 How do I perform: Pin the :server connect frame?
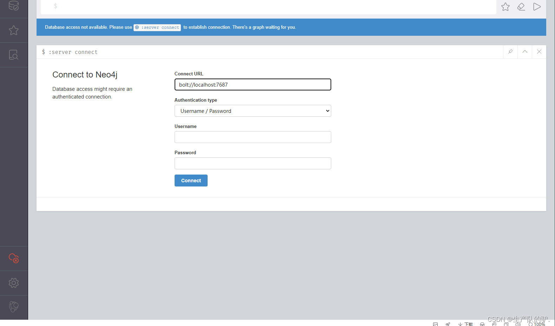pos(510,52)
